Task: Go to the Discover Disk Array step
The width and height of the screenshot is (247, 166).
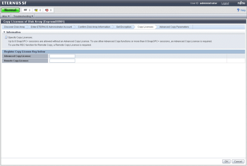Action: pyautogui.click(x=14, y=27)
